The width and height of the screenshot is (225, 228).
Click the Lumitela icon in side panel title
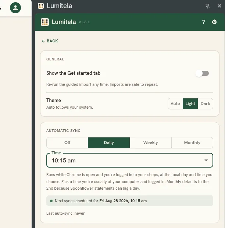41,6
